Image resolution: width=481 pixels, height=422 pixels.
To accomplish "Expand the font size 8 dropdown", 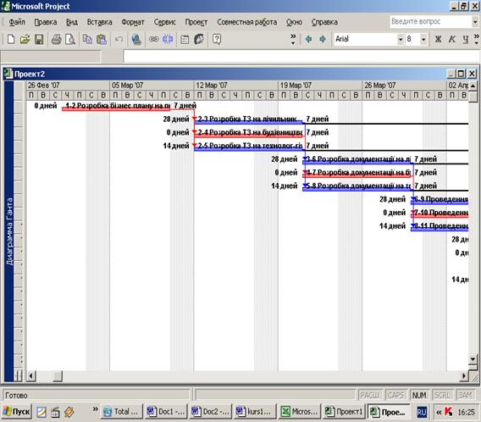I will pyautogui.click(x=423, y=39).
